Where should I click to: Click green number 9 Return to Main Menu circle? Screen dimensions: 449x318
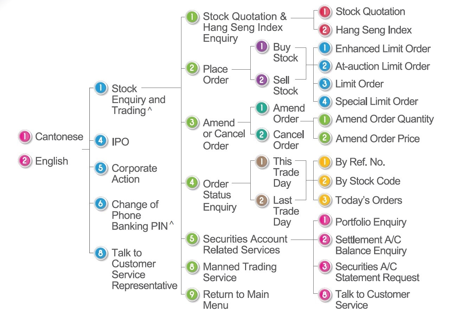pos(192,294)
